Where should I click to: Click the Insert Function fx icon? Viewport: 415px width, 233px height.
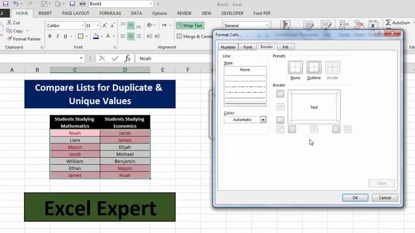point(128,58)
